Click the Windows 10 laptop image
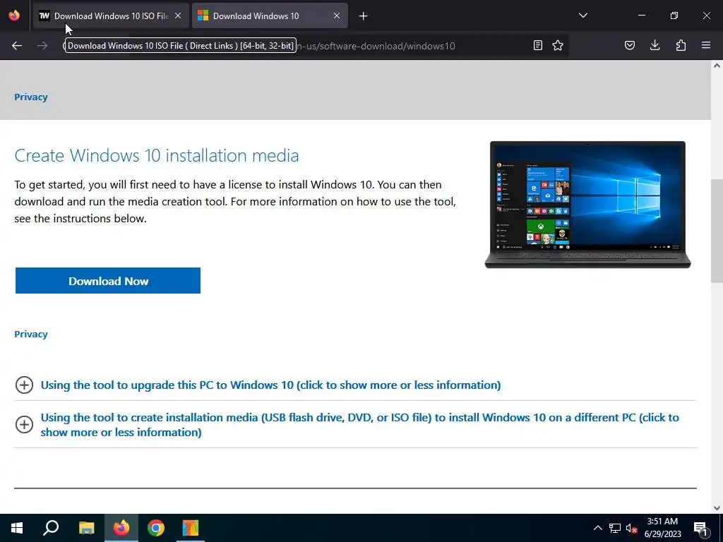The height and width of the screenshot is (542, 723). [588, 205]
